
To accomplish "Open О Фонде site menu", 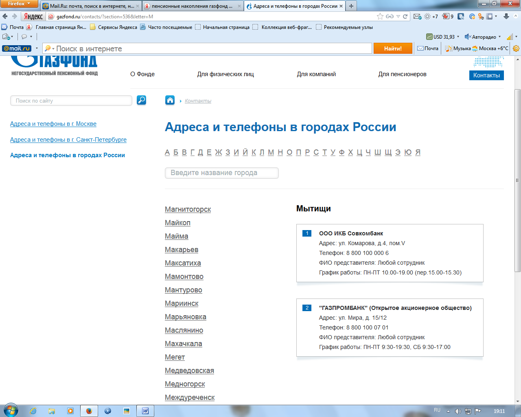I will tap(142, 74).
